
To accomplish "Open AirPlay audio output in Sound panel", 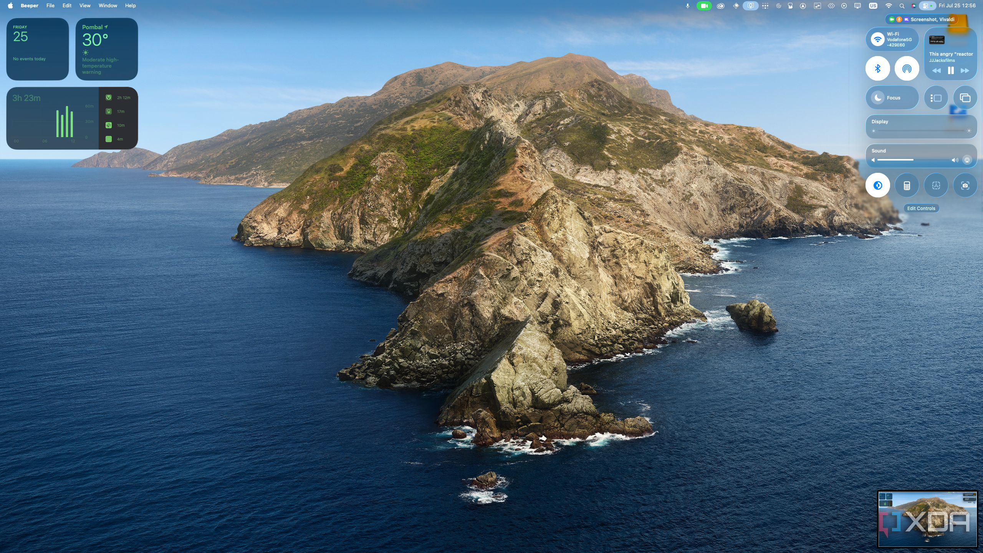I will click(967, 160).
